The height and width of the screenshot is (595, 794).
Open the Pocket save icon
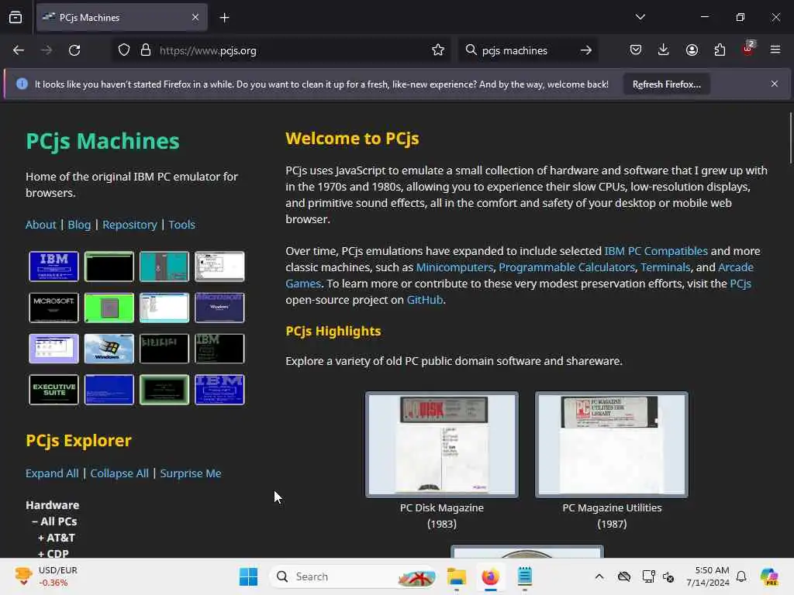click(x=636, y=50)
